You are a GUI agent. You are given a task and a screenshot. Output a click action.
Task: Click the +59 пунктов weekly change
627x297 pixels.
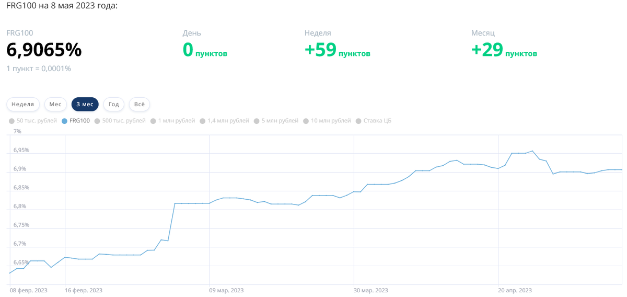point(337,50)
